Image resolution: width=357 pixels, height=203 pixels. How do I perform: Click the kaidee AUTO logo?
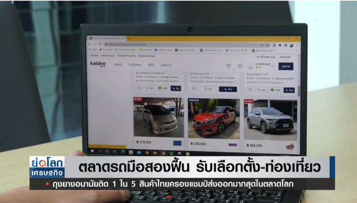[98, 64]
